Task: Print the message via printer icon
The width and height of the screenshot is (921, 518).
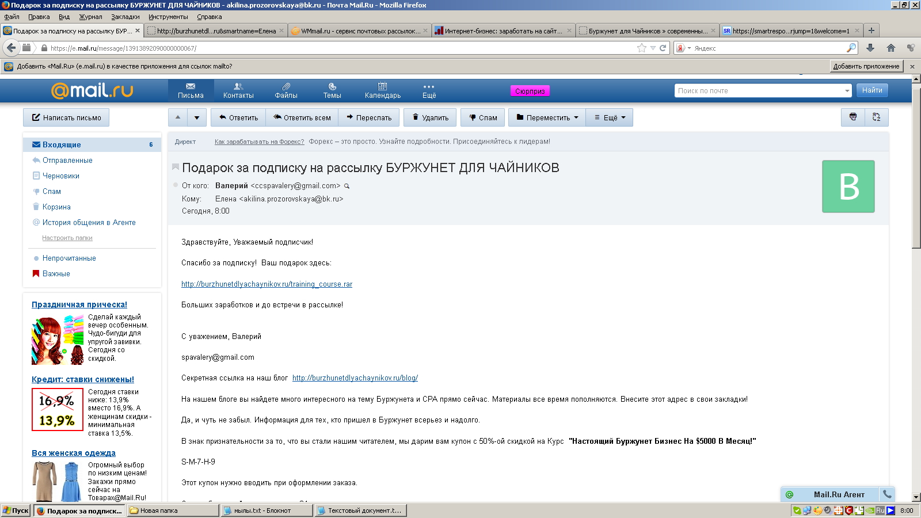Action: (x=853, y=117)
